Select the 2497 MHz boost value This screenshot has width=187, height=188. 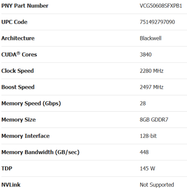point(151,87)
